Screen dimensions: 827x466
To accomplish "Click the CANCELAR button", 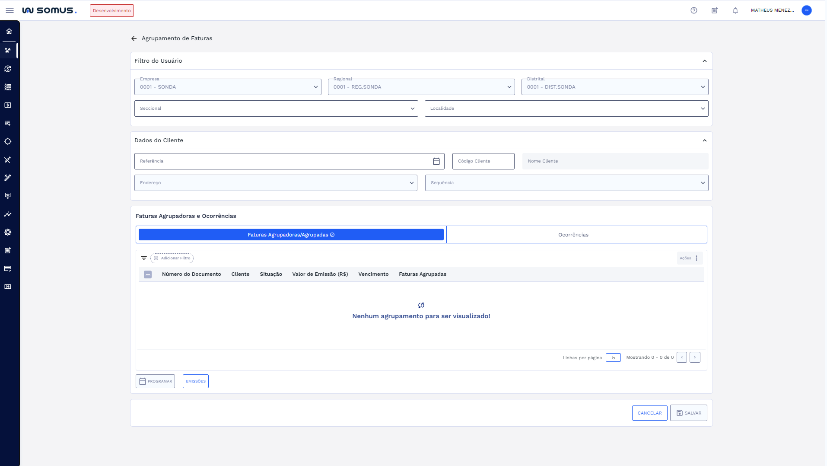I will click(649, 413).
